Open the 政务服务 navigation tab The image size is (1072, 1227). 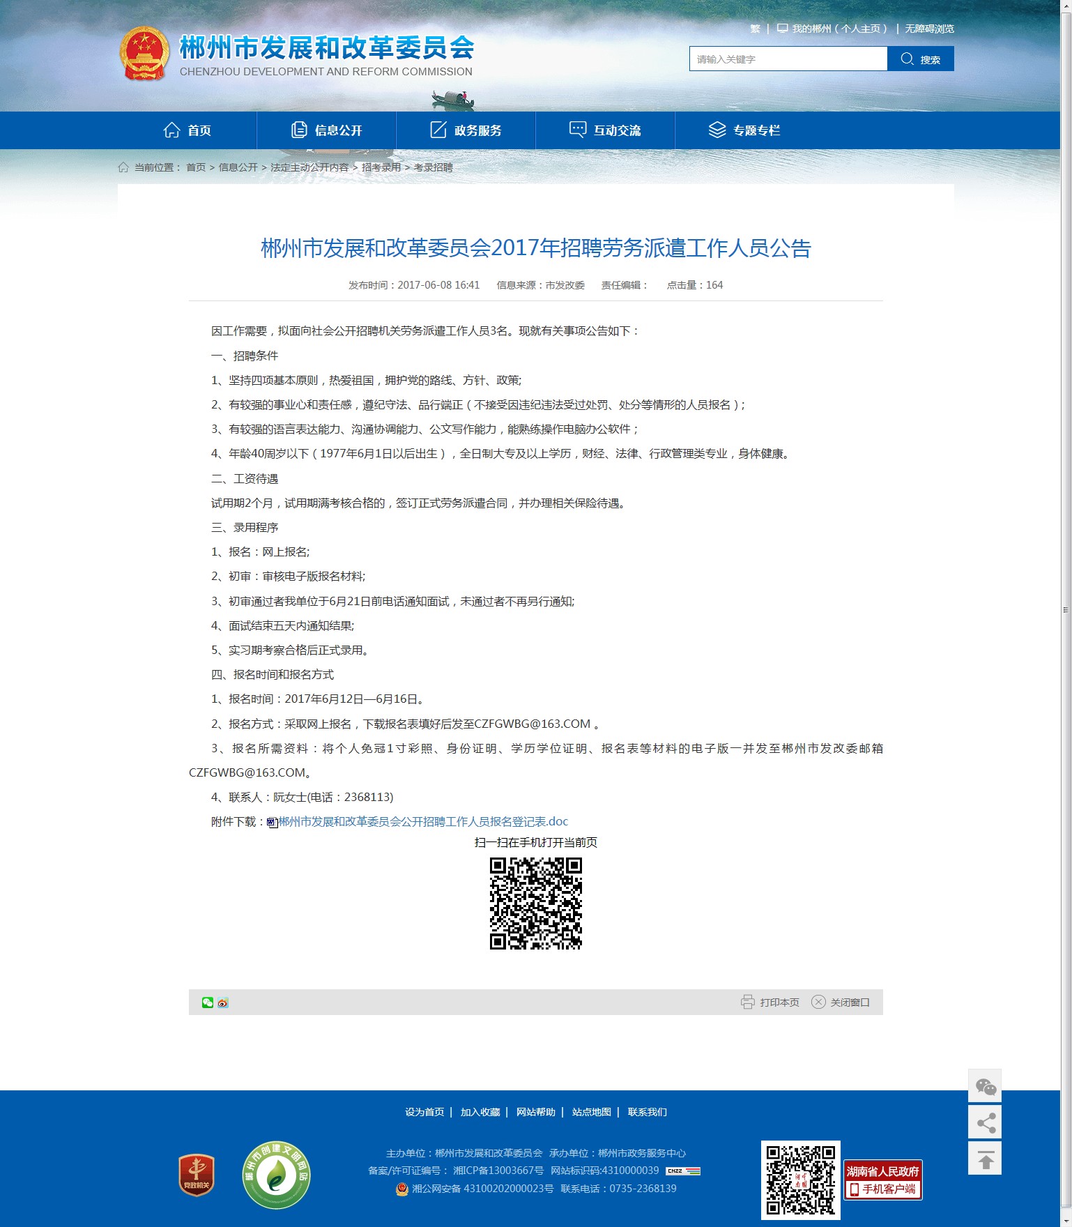coord(466,130)
